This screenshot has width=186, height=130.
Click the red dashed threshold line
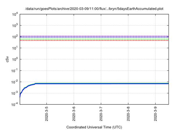click(x=94, y=41)
